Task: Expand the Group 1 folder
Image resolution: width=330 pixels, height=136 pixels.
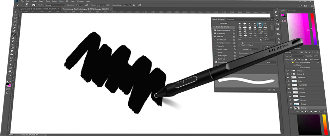Action: point(291,70)
